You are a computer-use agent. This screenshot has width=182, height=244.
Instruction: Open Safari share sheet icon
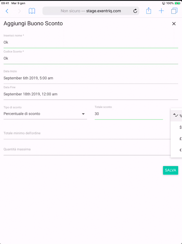point(149,11)
